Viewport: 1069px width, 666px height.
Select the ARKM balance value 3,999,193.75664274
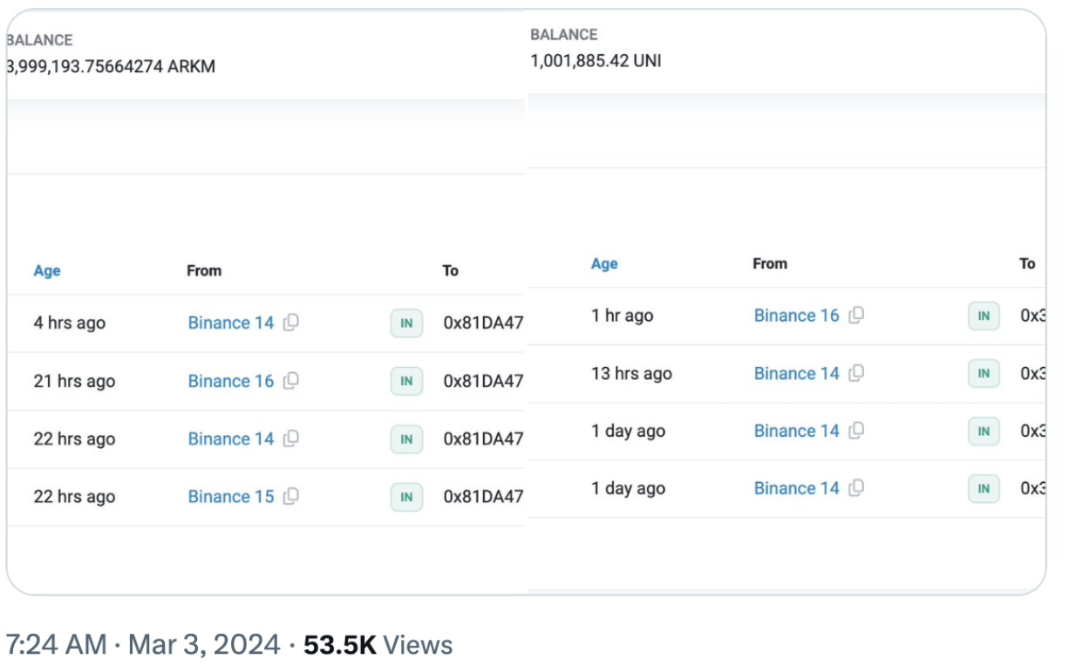tap(85, 66)
